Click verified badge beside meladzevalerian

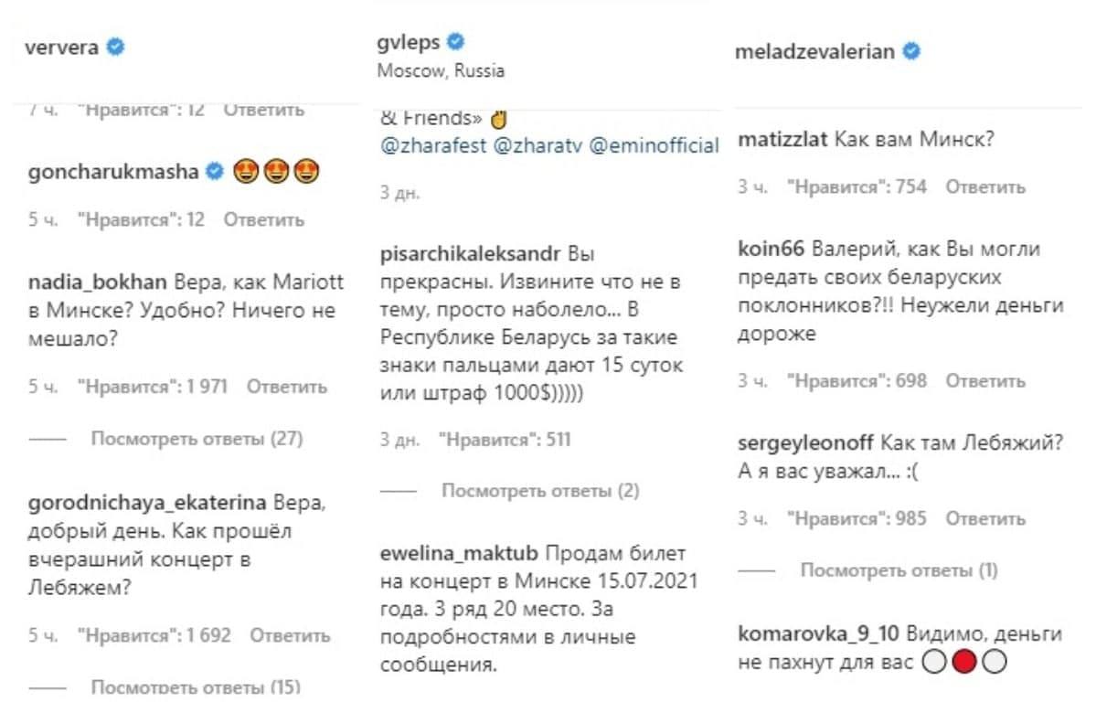(x=911, y=51)
